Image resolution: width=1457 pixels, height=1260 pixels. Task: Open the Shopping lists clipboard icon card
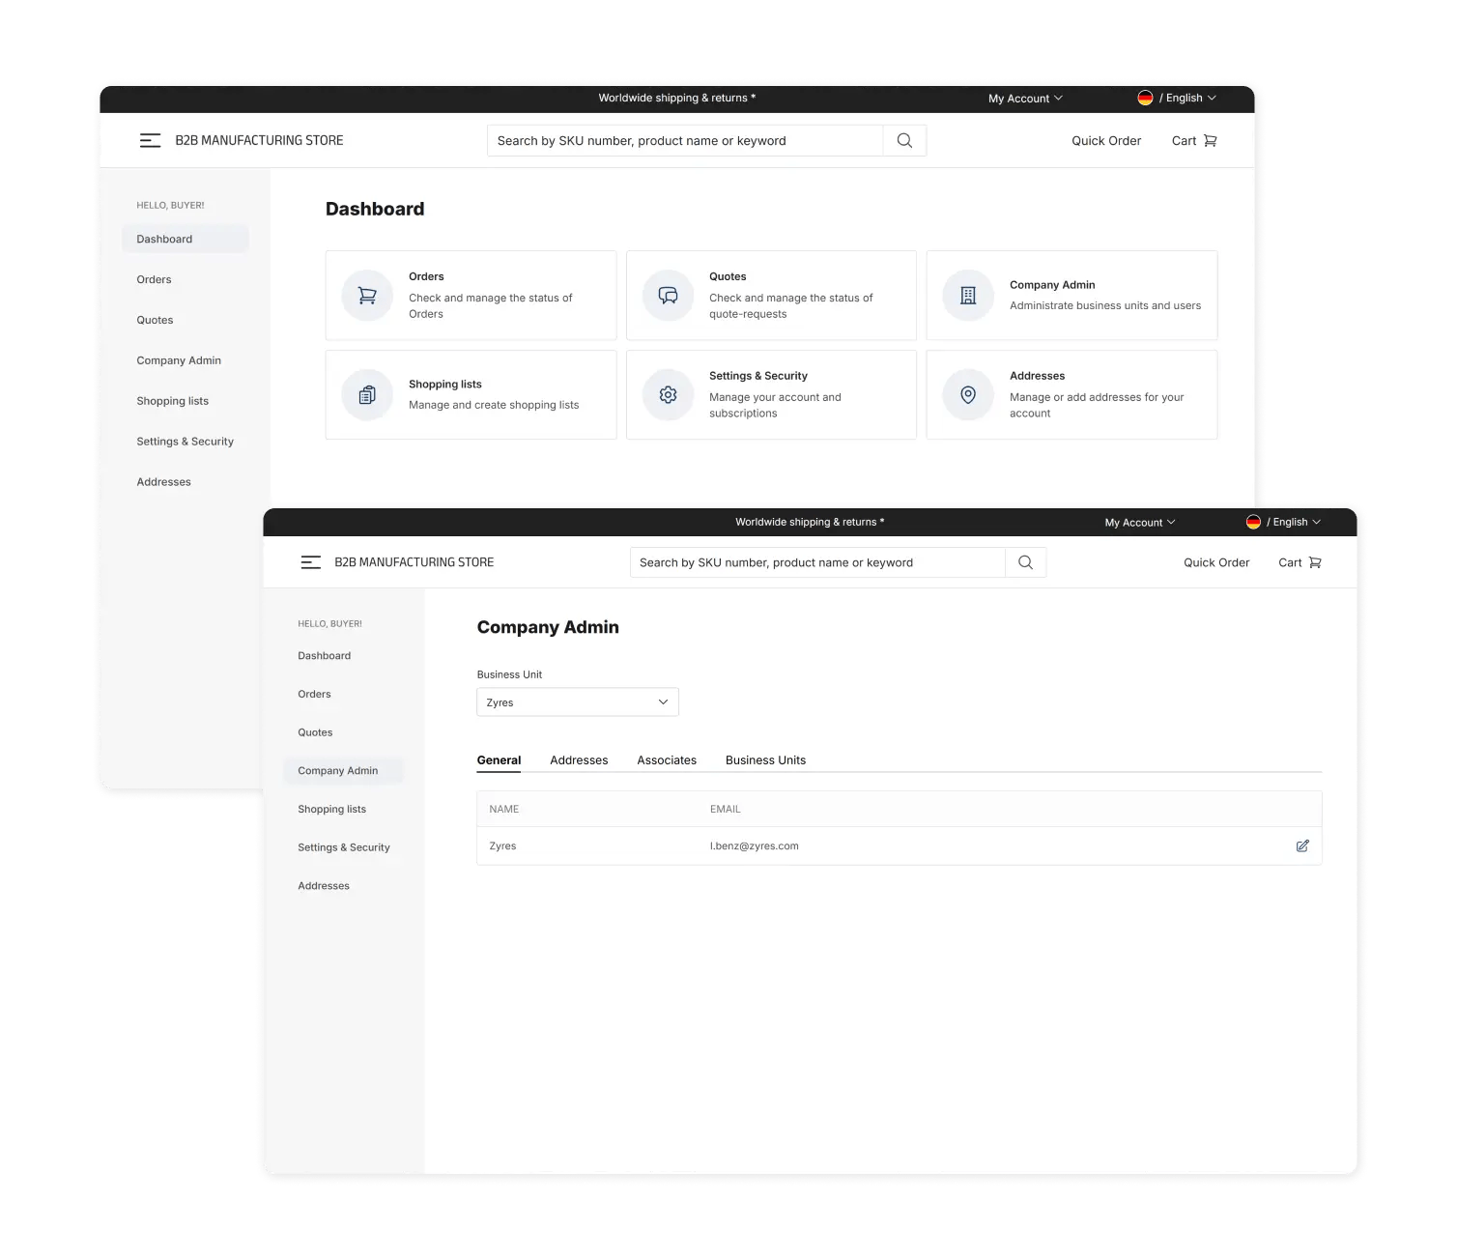click(x=367, y=394)
